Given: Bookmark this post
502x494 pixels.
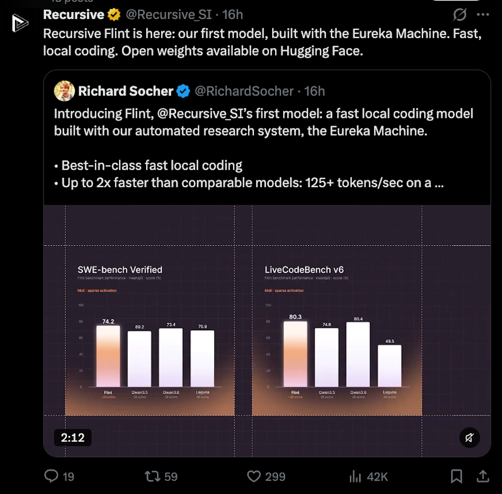Looking at the screenshot, I should tap(456, 476).
